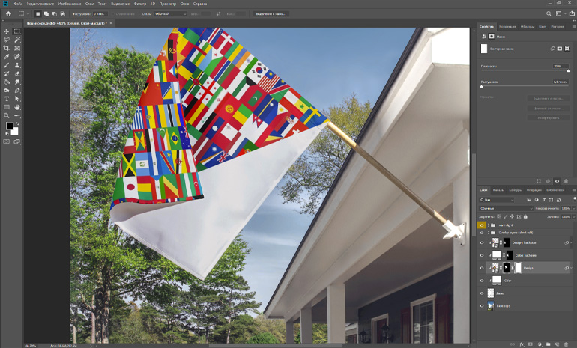The width and height of the screenshot is (577, 348).
Task: Hide the warm light group
Action: (481, 225)
